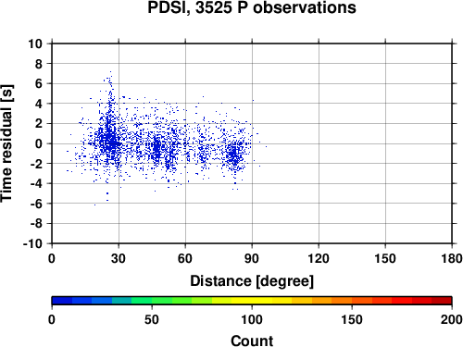
Task: Select the time residual axis "0" label
Action: coord(39,143)
